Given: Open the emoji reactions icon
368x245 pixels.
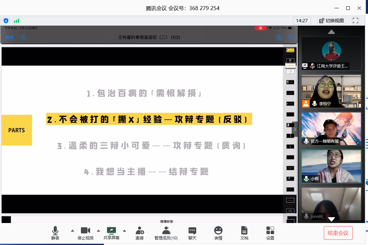Looking at the screenshot, I should [x=218, y=233].
